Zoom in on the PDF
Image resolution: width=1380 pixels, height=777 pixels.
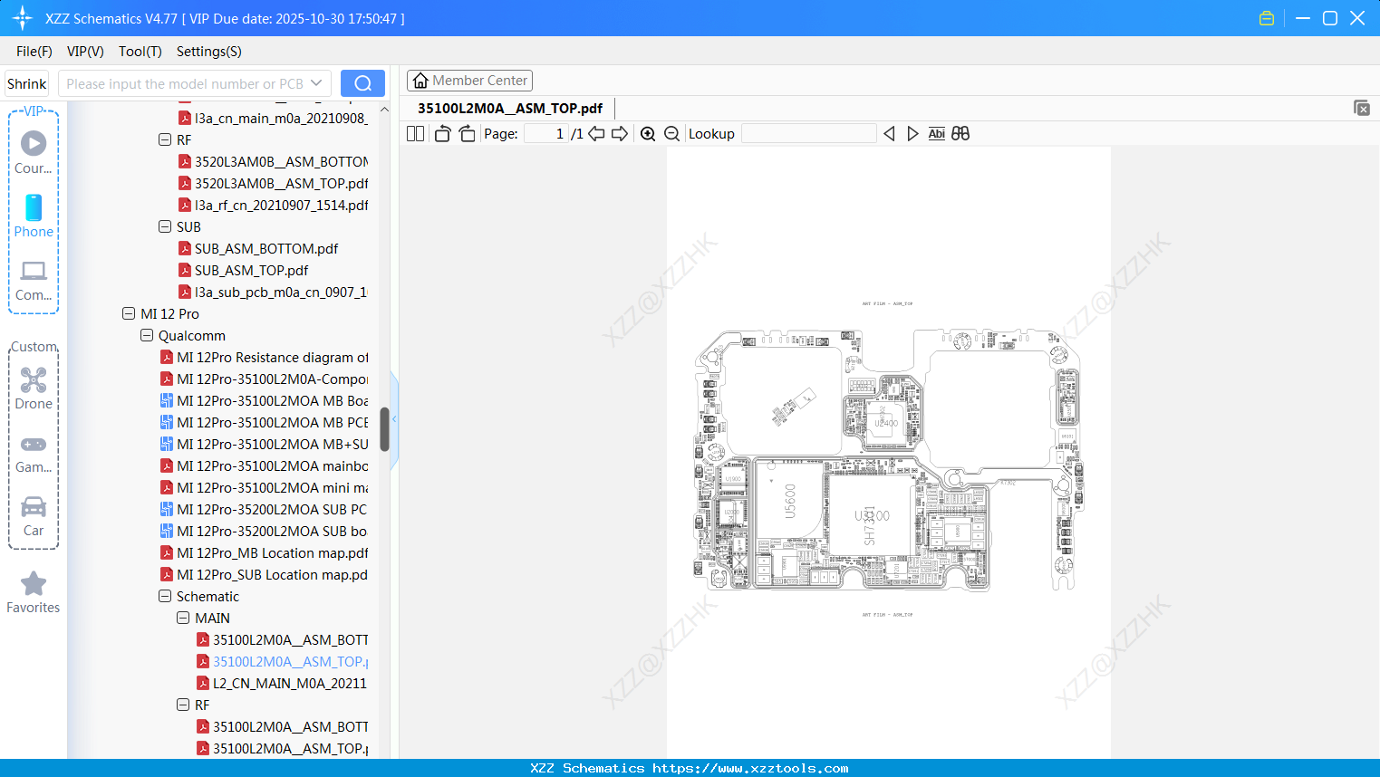point(648,134)
